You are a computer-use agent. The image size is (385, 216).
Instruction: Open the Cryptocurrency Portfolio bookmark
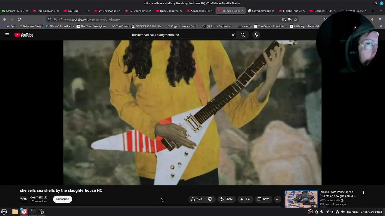(183, 26)
